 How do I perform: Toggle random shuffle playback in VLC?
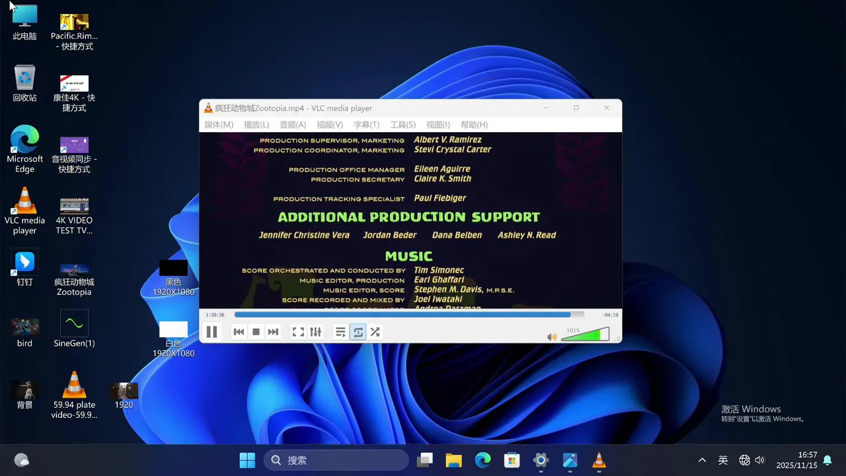[375, 332]
